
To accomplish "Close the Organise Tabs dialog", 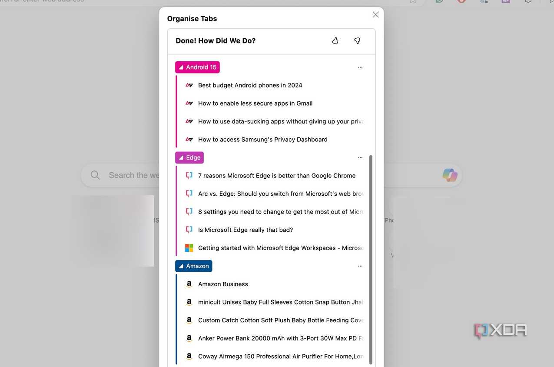I will [x=376, y=15].
